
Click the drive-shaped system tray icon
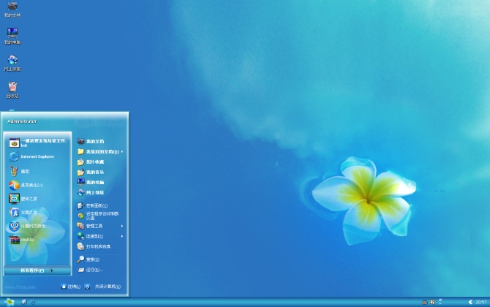[424, 302]
